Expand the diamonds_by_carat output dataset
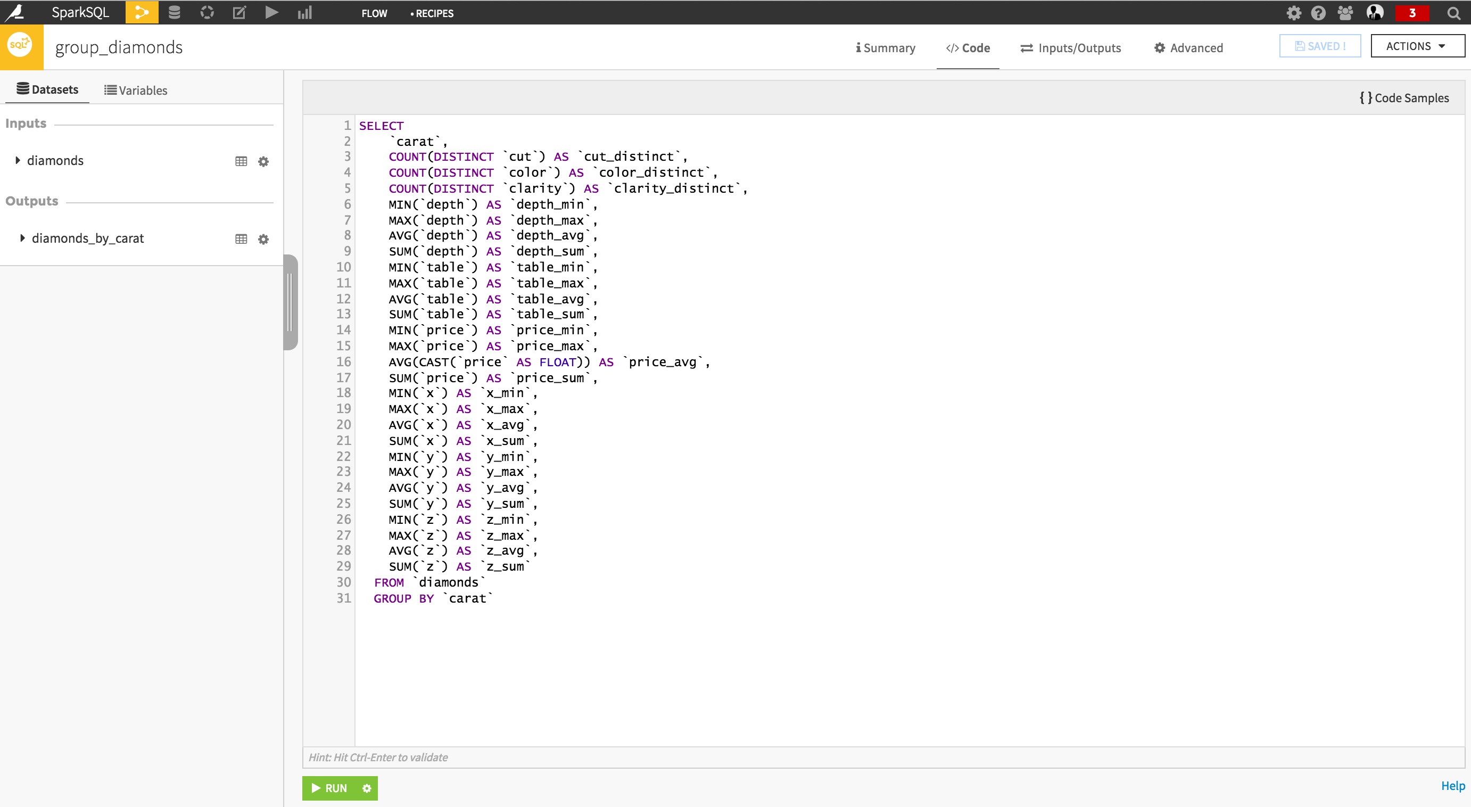Screen dimensions: 1471x807 (x=22, y=238)
